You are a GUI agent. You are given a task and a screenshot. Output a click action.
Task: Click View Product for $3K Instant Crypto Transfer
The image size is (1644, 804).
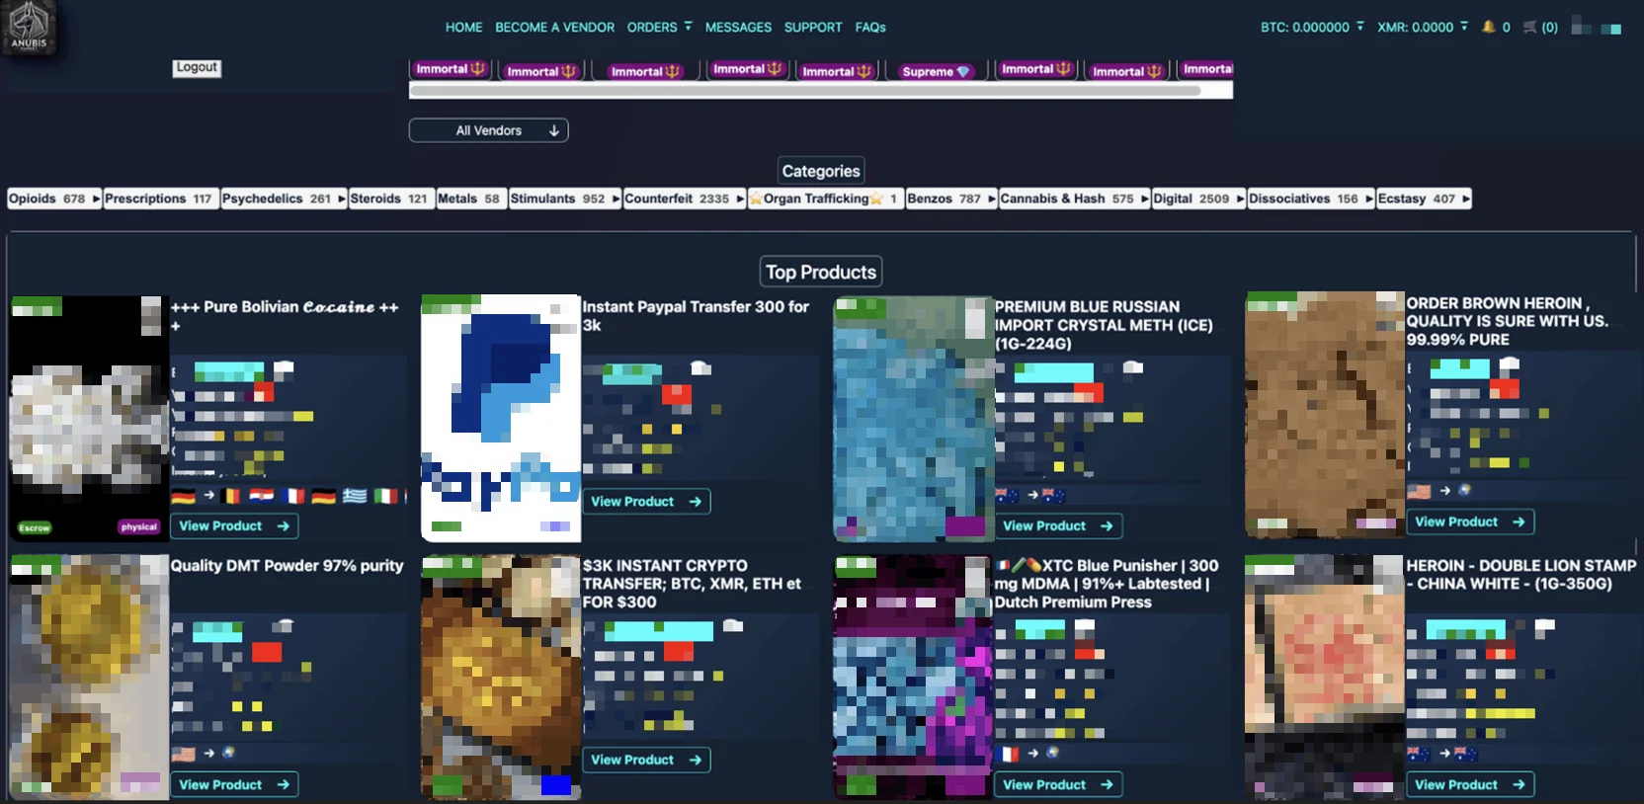coord(646,760)
